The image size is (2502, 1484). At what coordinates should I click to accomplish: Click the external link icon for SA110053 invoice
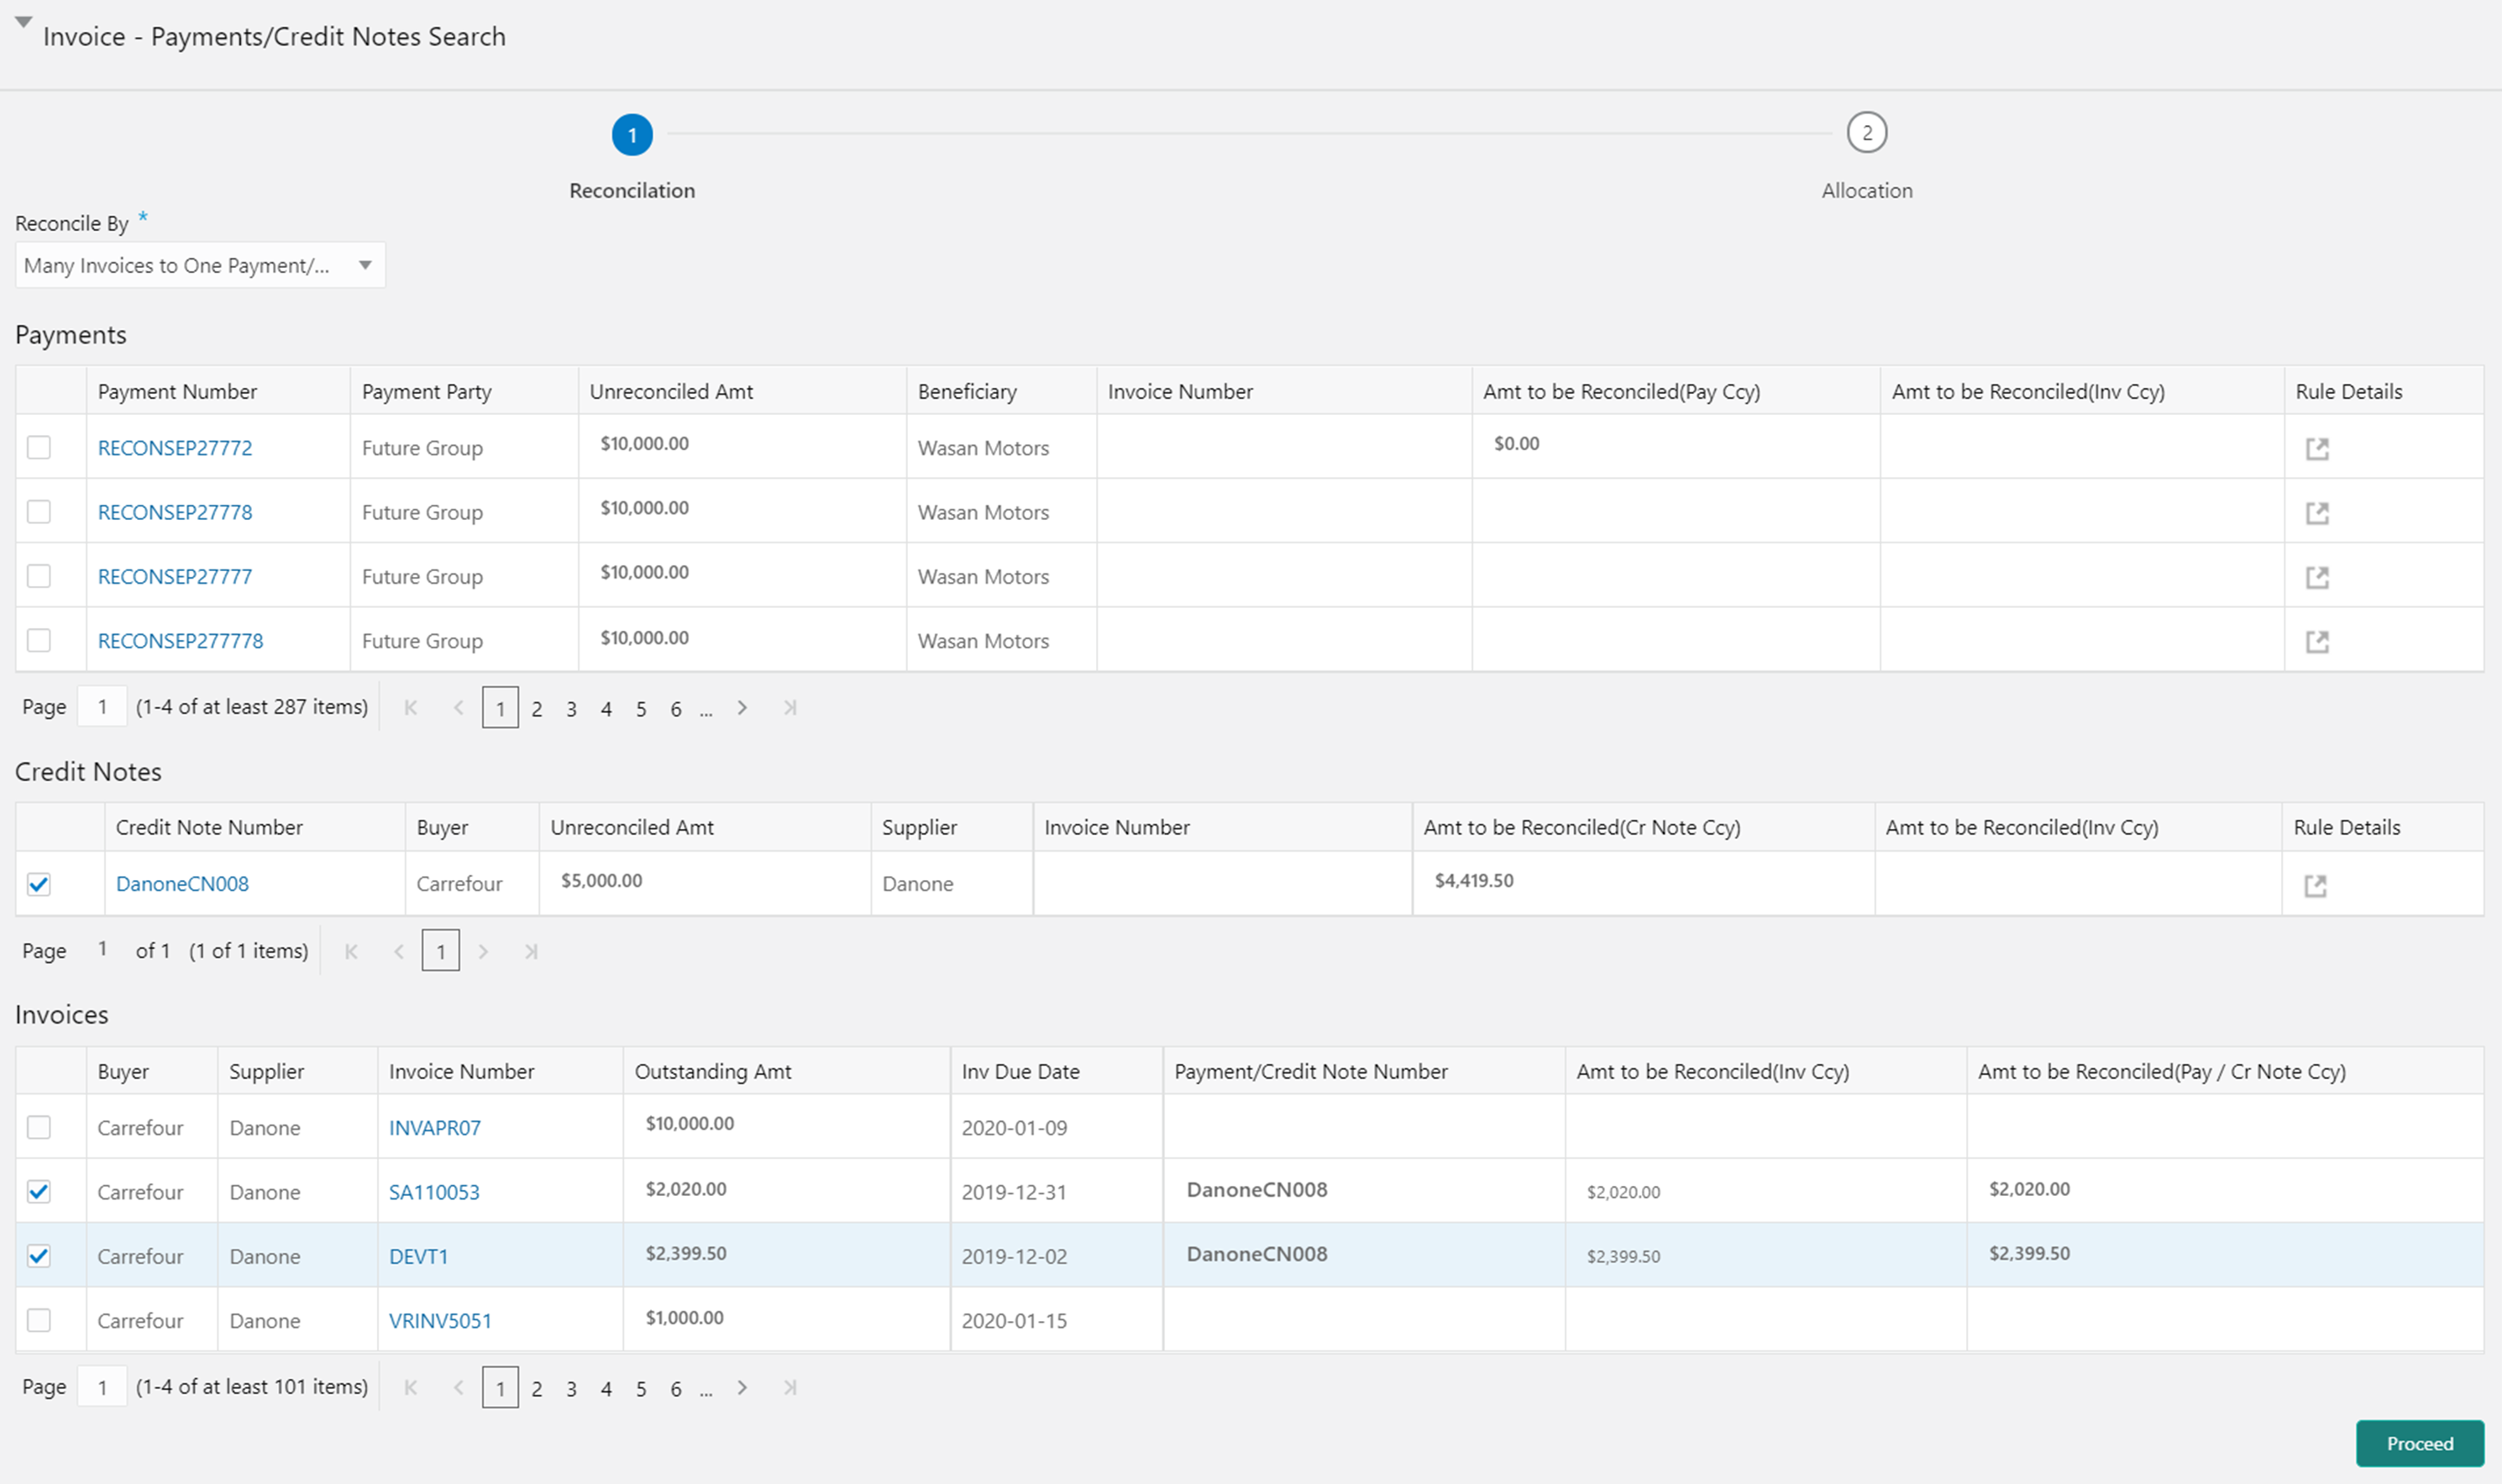tap(434, 1189)
